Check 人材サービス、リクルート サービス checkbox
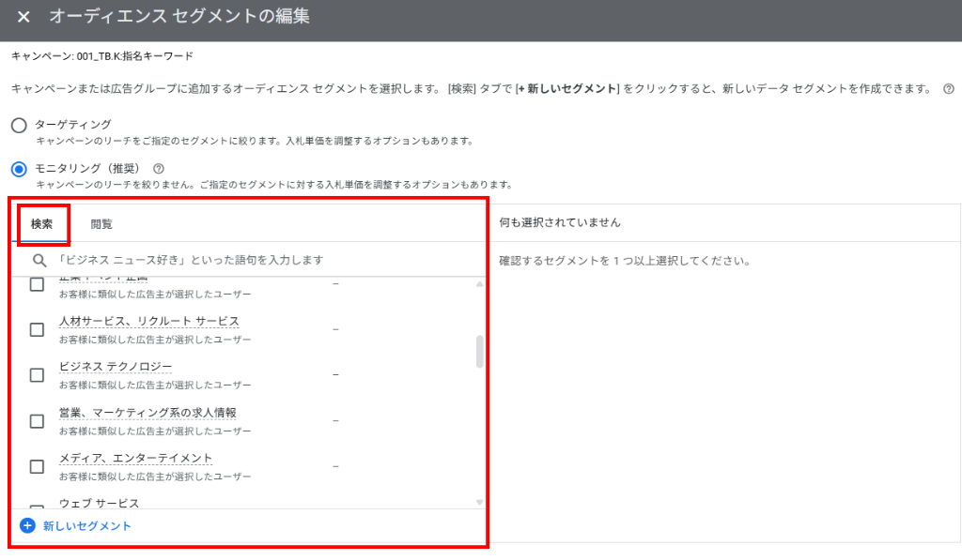Screen dimensions: 962x560 [x=37, y=329]
